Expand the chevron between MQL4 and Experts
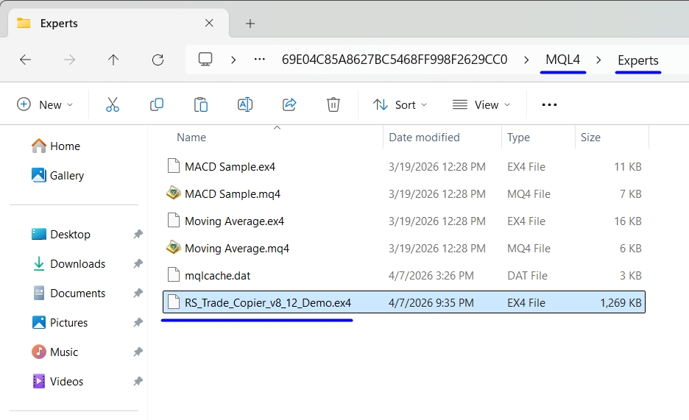 (598, 60)
